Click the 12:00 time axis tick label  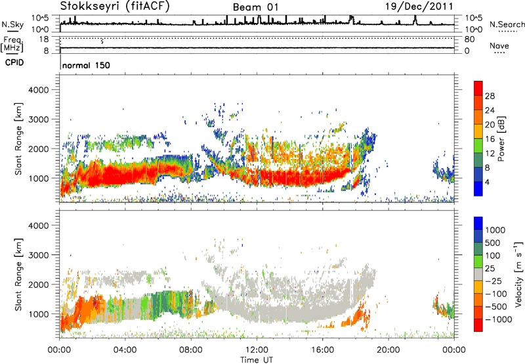[257, 350]
